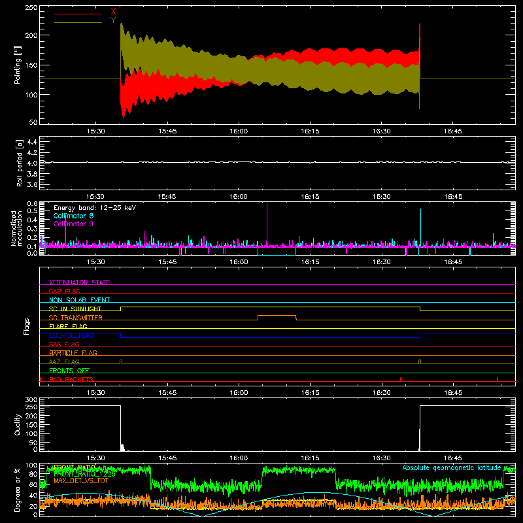Click the '300' value on Quality axis
523x523 pixels.
click(31, 400)
